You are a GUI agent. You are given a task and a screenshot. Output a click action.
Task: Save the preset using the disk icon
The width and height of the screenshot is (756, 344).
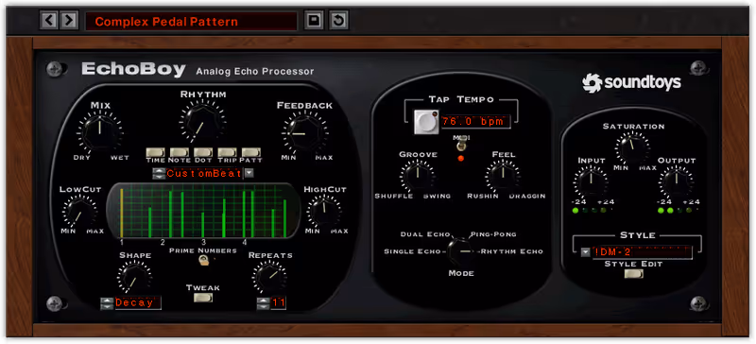tap(314, 21)
